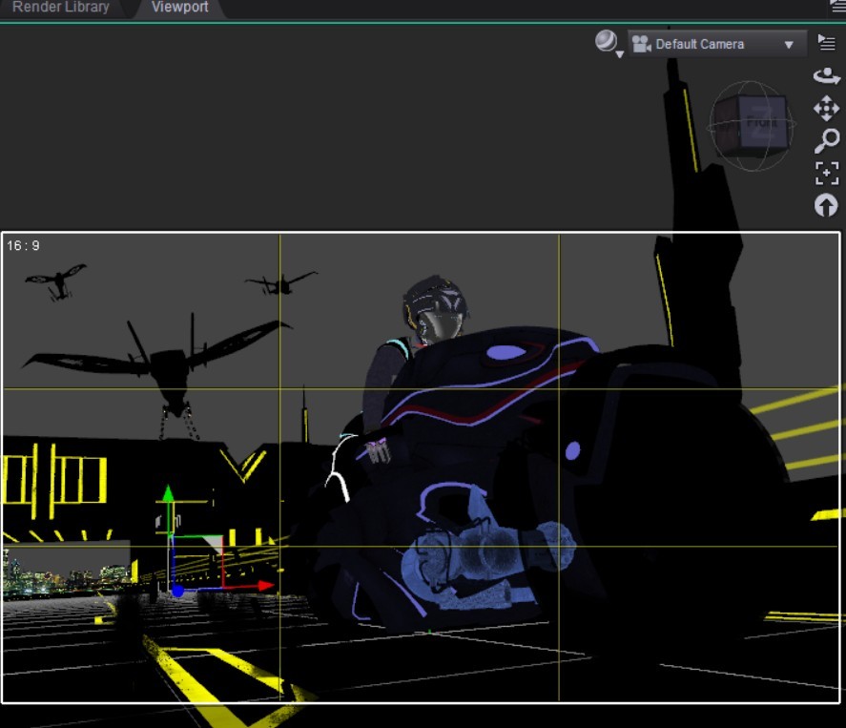Click the red X-axis gizmo arrow
The height and width of the screenshot is (728, 846).
pos(264,586)
